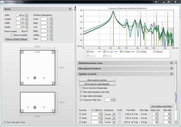
Task: Click the right panel collapse arrow on the divider
Action: click(75, 10)
